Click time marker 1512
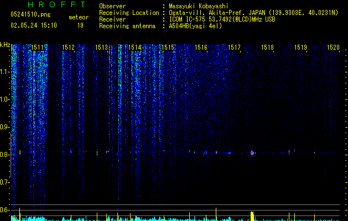 69,48
